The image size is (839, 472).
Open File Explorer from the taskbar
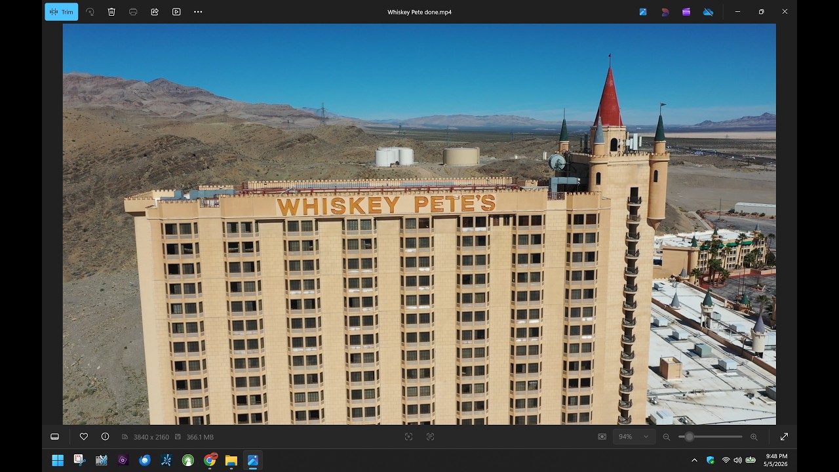[231, 460]
